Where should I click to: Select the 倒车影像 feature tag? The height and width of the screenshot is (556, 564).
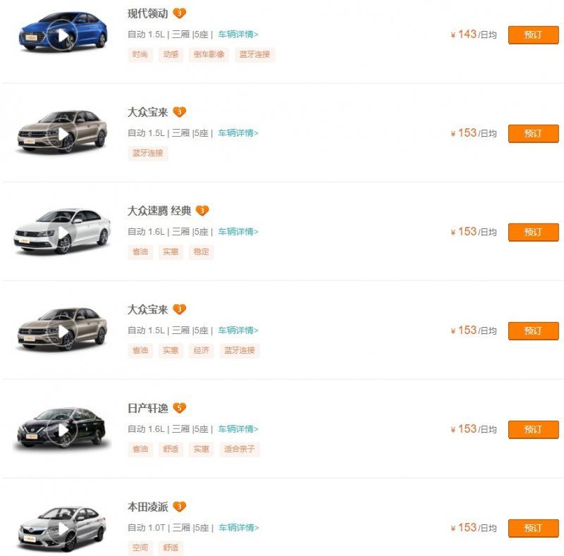pos(209,54)
